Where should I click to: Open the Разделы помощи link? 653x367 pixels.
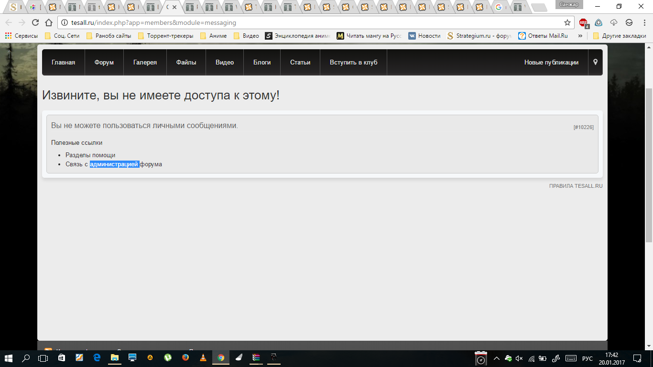[90, 155]
